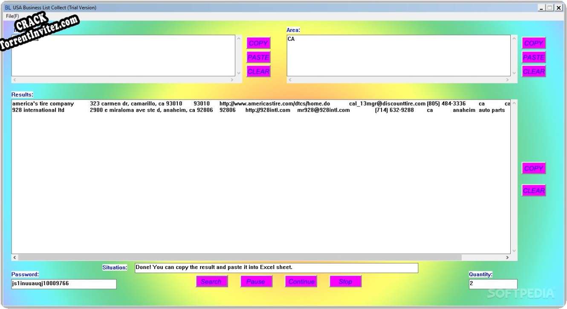Viewport: 567px width, 309px height.
Task: Click the Area box vertical scrollbar down arrow
Action: (514, 72)
